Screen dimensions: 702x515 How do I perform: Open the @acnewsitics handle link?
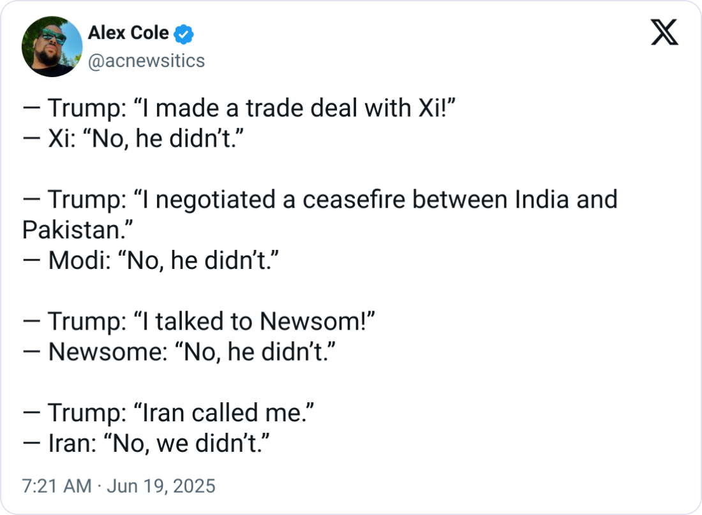[x=146, y=61]
